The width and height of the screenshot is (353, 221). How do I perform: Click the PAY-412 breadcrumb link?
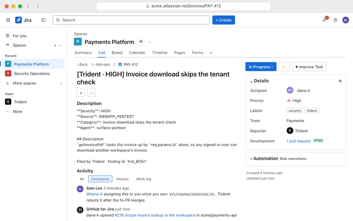point(131,65)
